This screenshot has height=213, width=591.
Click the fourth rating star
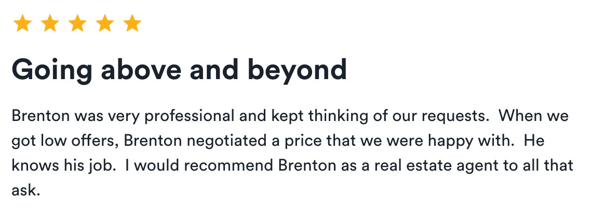click(104, 23)
